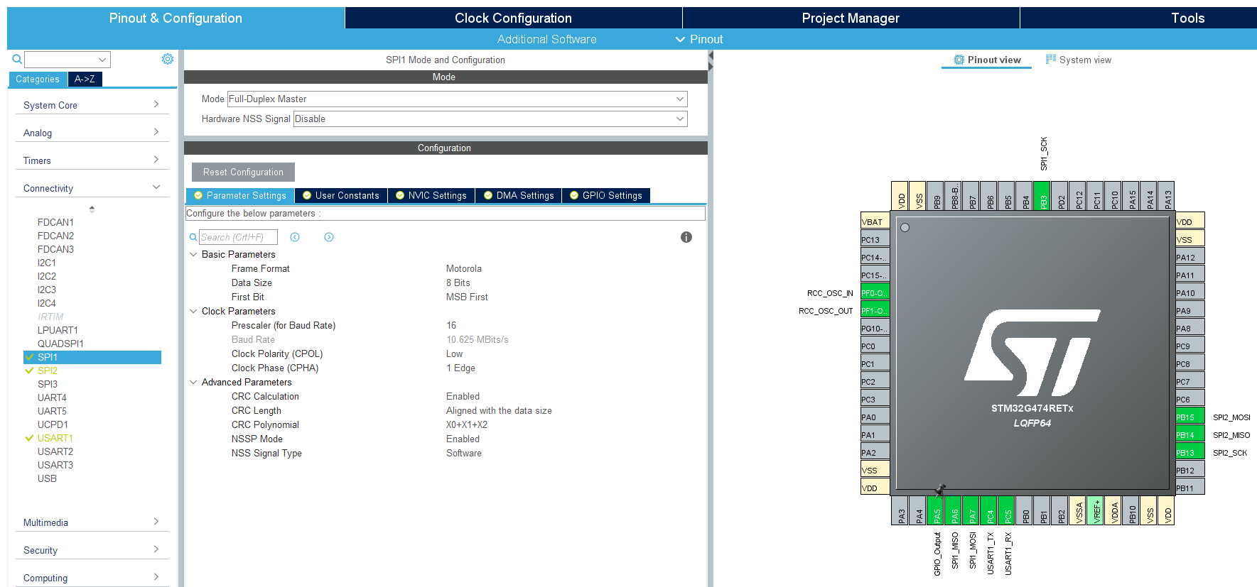Open the DMA Settings tab
Image resolution: width=1257 pixels, height=587 pixels.
(519, 195)
